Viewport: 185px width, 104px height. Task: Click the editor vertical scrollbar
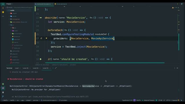tap(179, 42)
